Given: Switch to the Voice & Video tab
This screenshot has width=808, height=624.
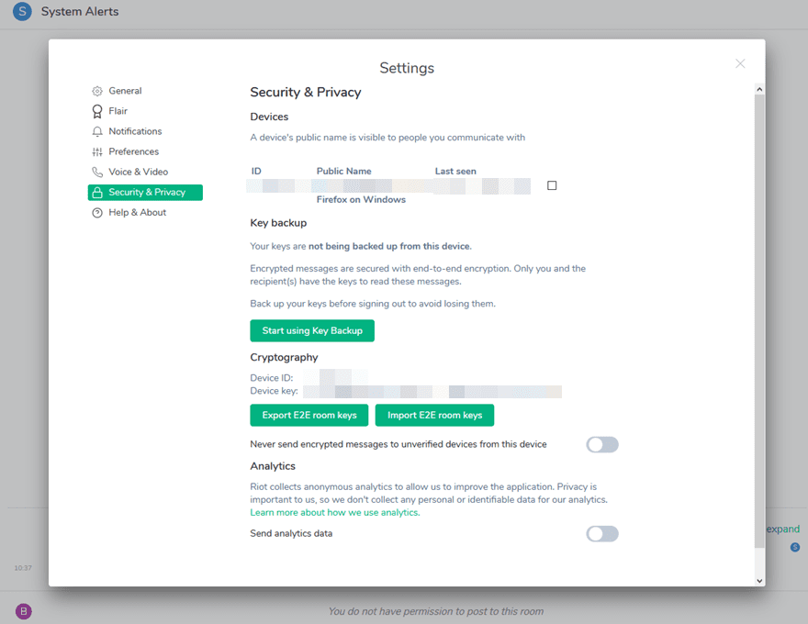Looking at the screenshot, I should coord(138,172).
